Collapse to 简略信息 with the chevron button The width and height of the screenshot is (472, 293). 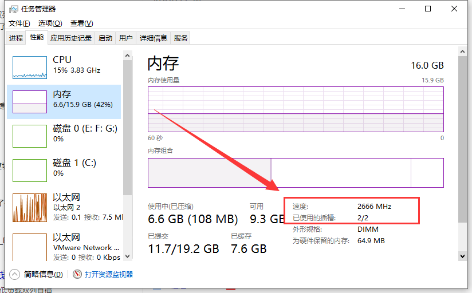pyautogui.click(x=14, y=275)
